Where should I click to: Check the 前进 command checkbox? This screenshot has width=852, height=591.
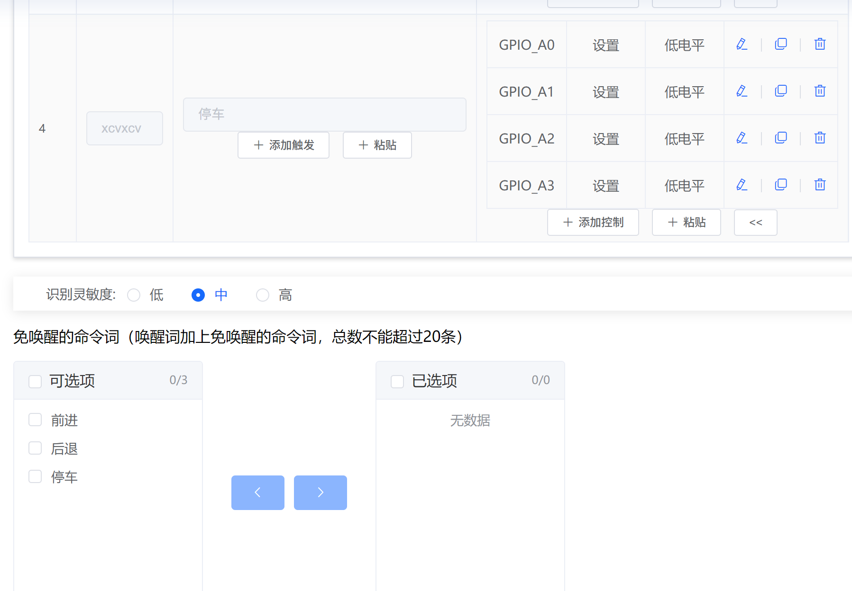pos(35,420)
